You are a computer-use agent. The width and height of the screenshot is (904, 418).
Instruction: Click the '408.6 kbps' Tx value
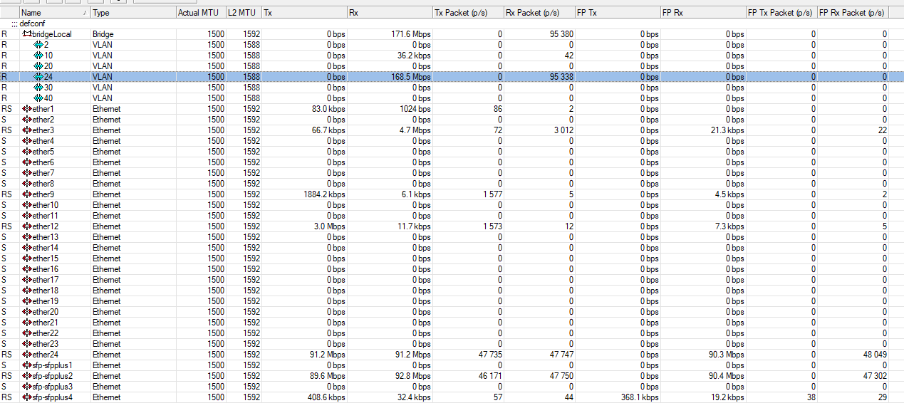point(327,397)
